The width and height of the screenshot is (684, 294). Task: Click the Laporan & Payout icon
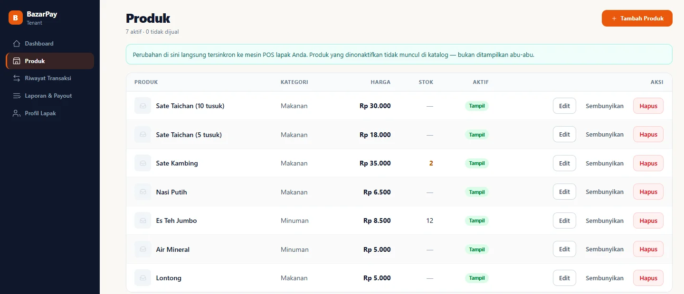point(17,96)
